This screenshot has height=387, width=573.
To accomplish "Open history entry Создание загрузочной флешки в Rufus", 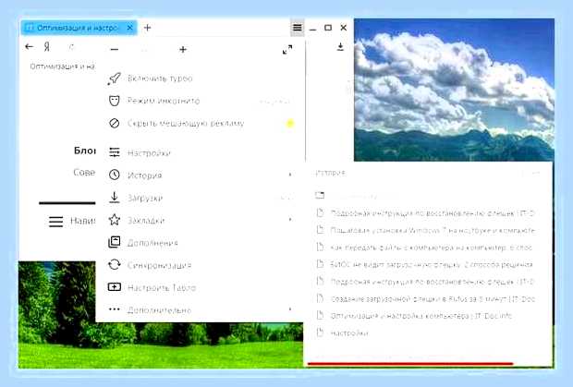I will click(x=428, y=298).
